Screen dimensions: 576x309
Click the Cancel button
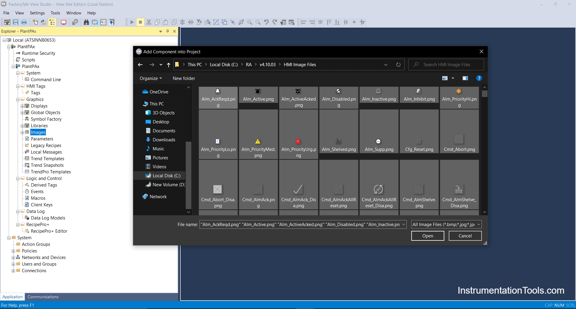tap(465, 236)
